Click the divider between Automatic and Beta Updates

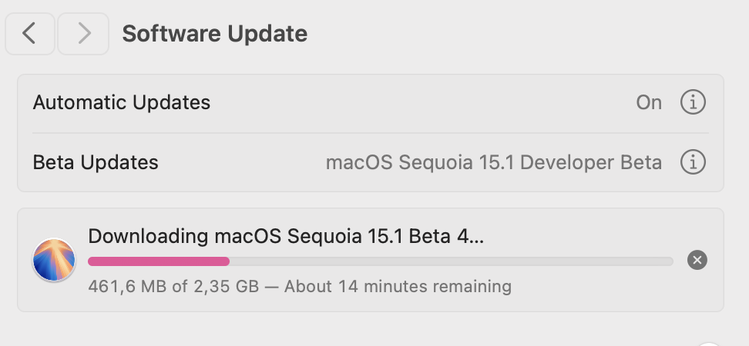pyautogui.click(x=371, y=133)
